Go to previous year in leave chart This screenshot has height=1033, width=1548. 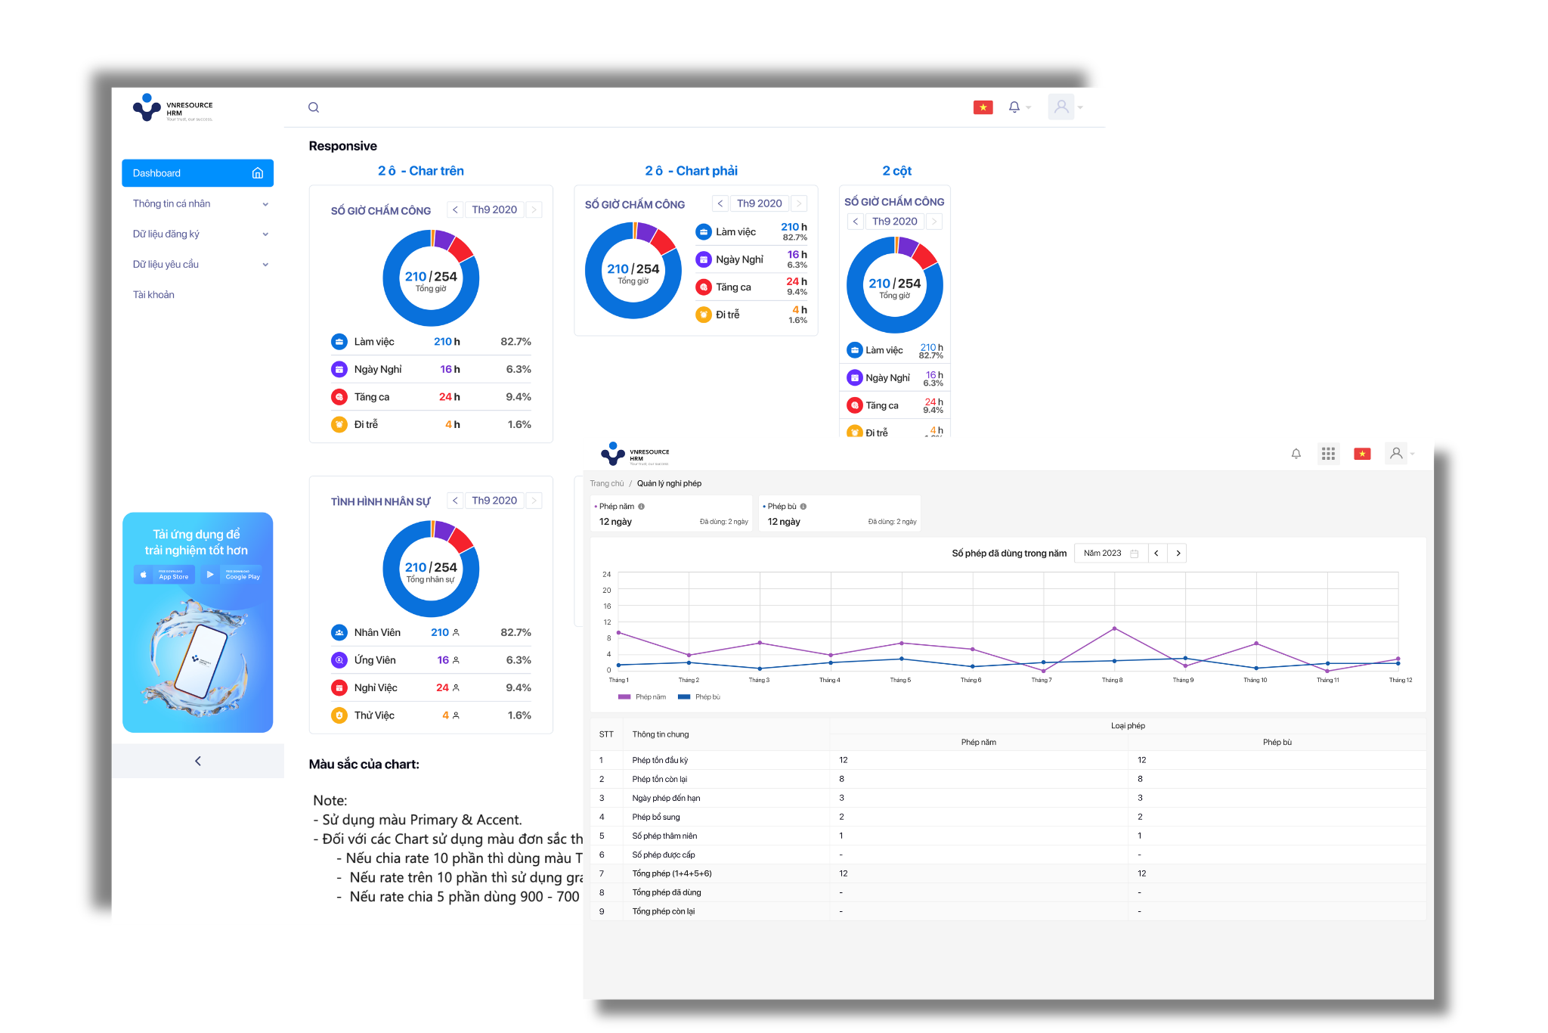click(1156, 554)
